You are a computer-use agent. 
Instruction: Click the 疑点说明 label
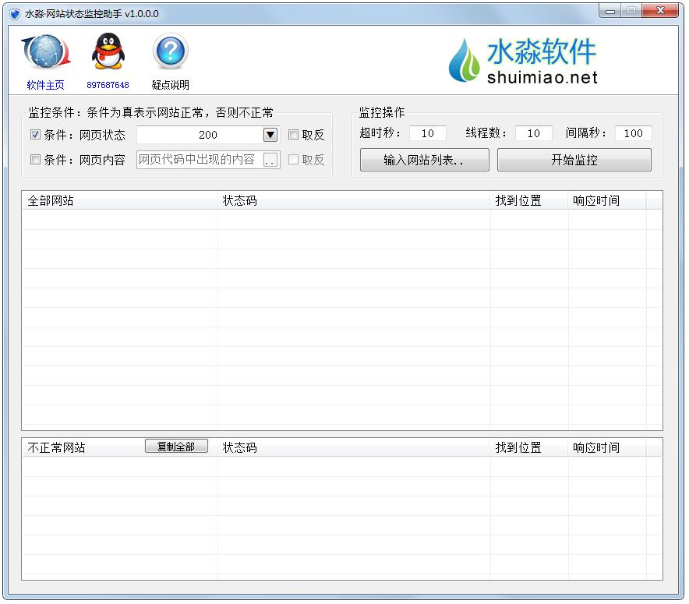(x=171, y=85)
